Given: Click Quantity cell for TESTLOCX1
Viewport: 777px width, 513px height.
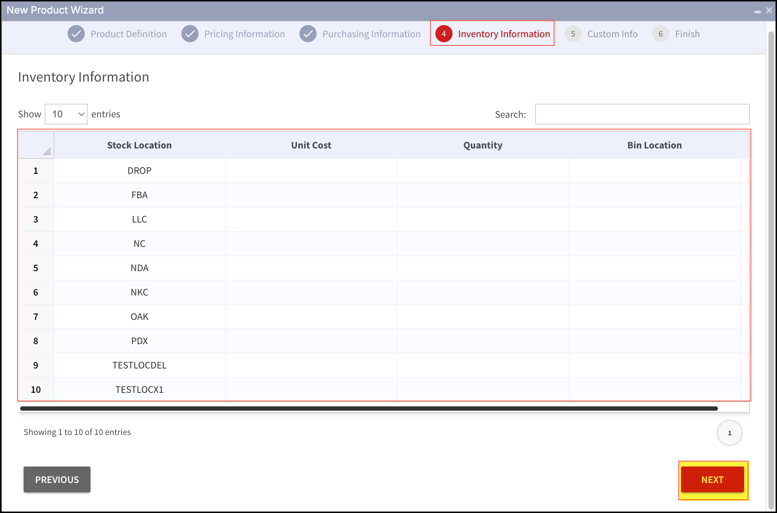Looking at the screenshot, I should click(483, 389).
